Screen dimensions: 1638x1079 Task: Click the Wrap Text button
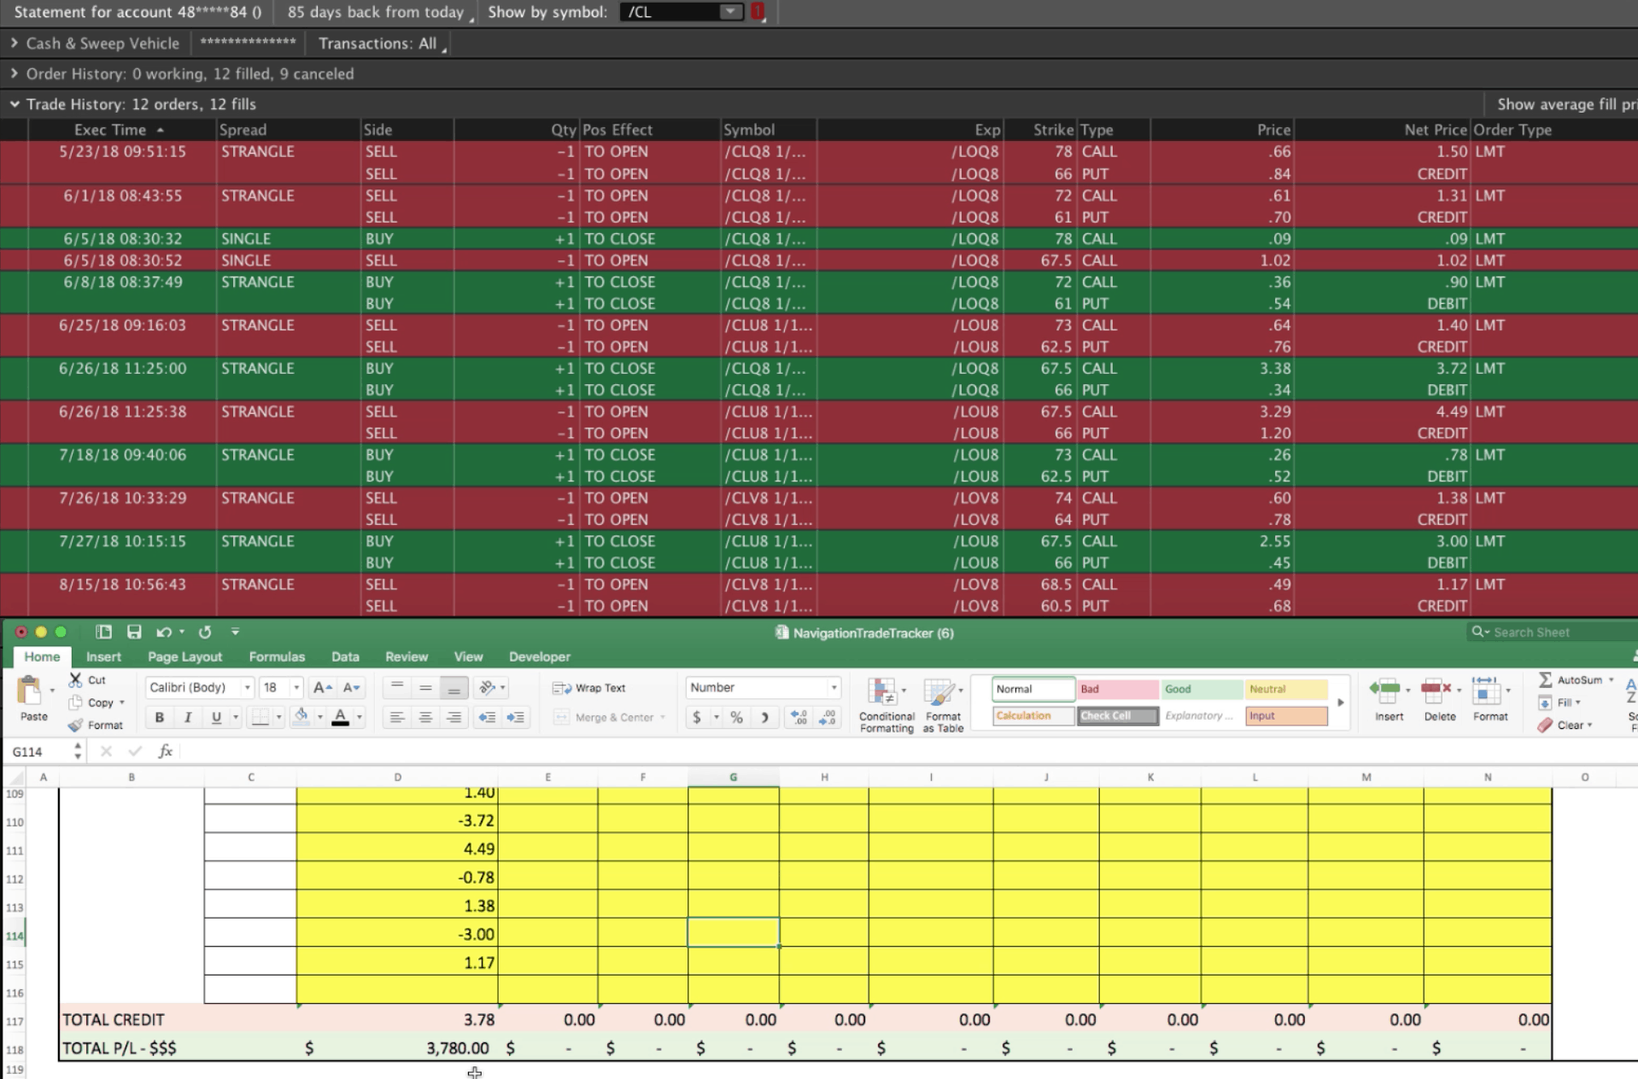(589, 688)
